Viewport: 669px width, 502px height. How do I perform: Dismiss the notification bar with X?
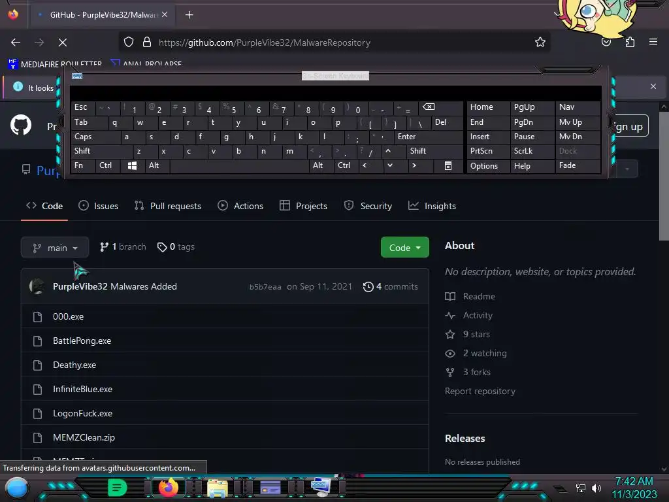[653, 86]
